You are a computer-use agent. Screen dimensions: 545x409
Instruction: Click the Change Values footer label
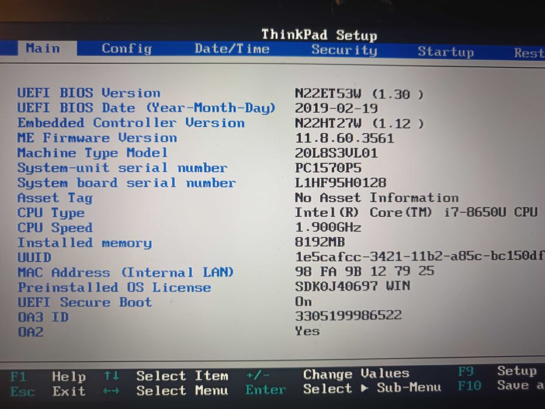[356, 374]
